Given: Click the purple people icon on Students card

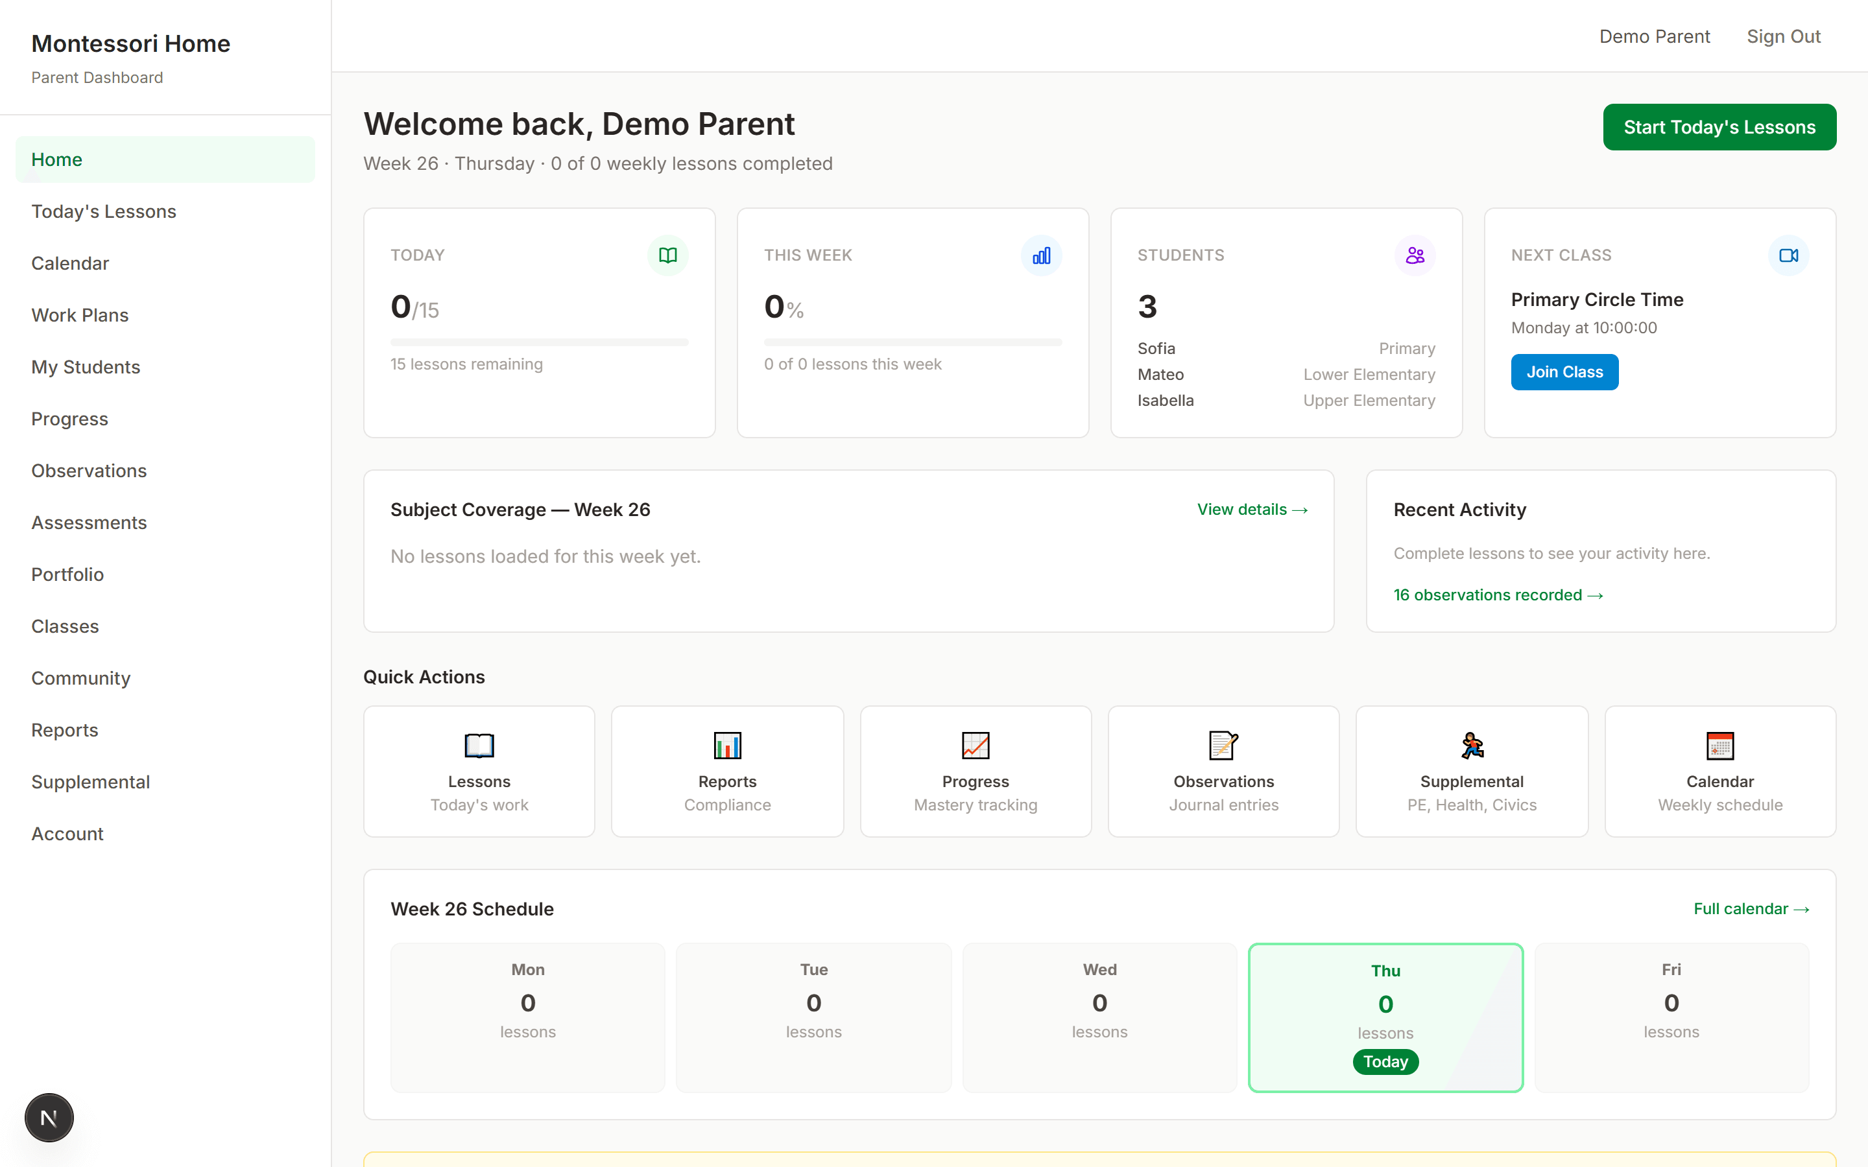Looking at the screenshot, I should 1415,255.
